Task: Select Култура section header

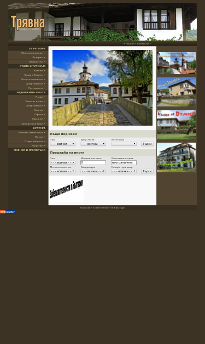Action: tap(39, 128)
